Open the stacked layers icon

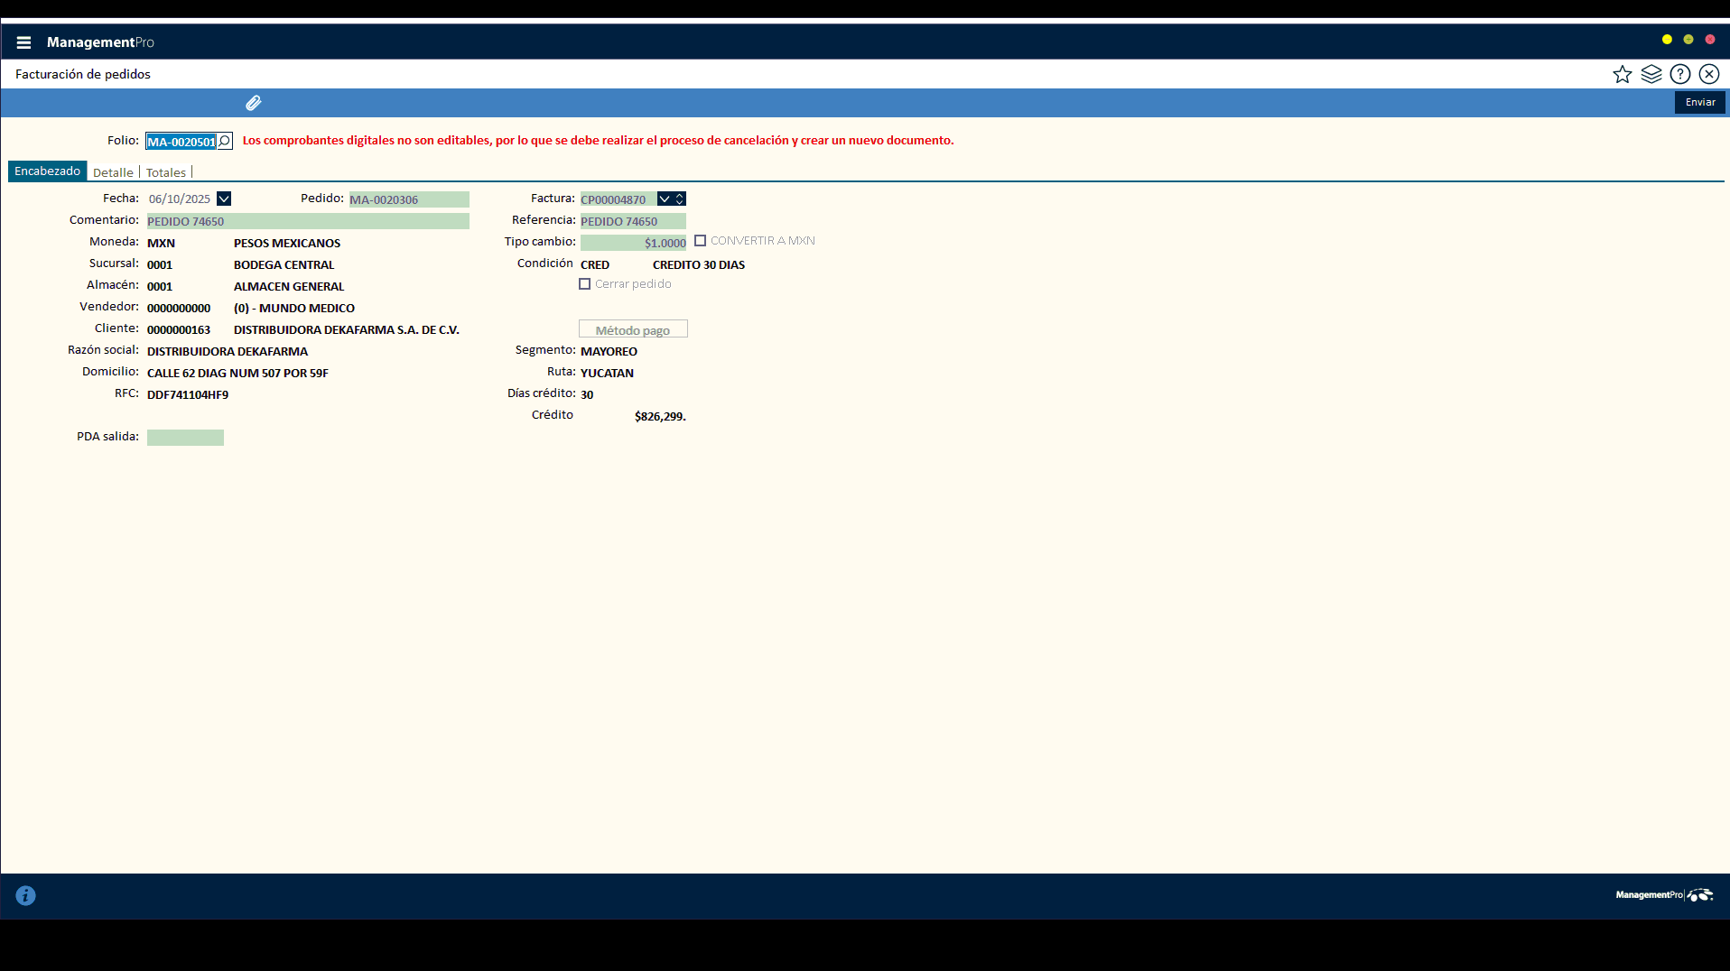[1651, 74]
